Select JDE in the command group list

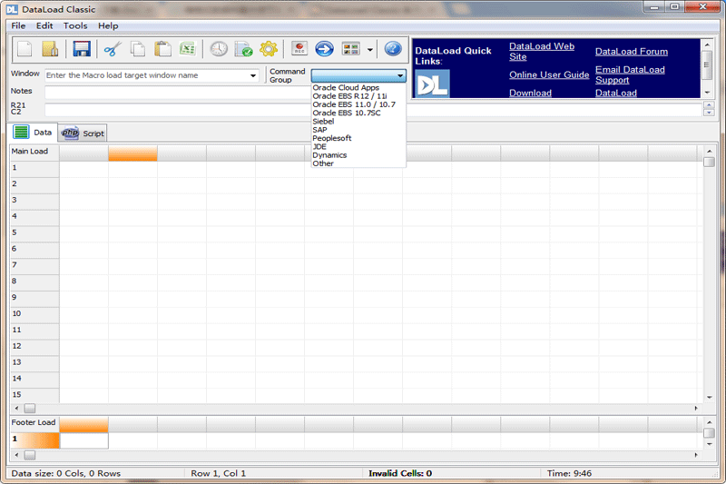319,146
